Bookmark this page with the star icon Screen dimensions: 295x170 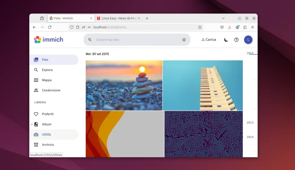pos(200,27)
